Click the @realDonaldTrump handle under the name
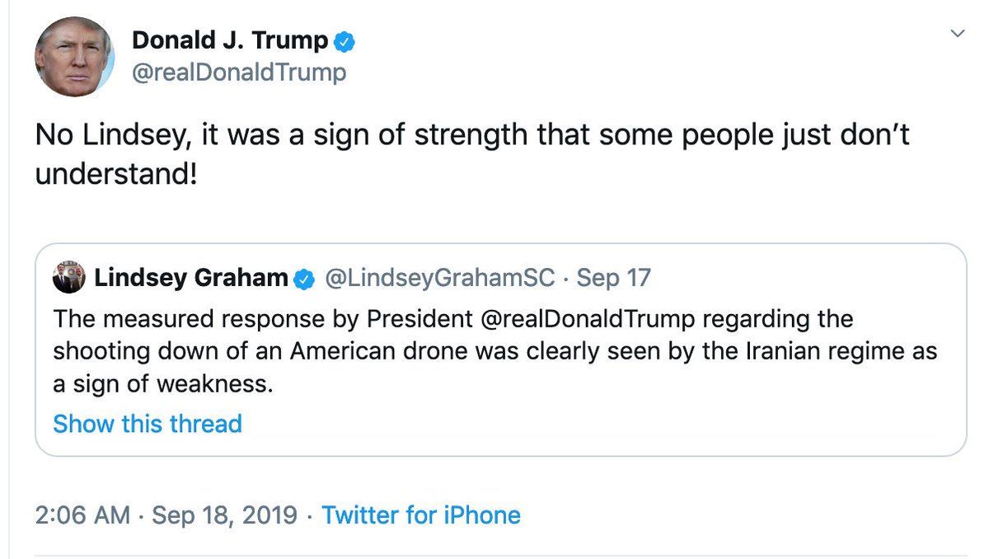Image resolution: width=989 pixels, height=559 pixels. click(x=239, y=73)
